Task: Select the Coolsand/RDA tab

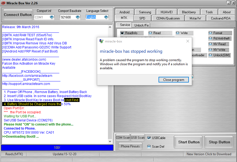Action: coord(221,18)
